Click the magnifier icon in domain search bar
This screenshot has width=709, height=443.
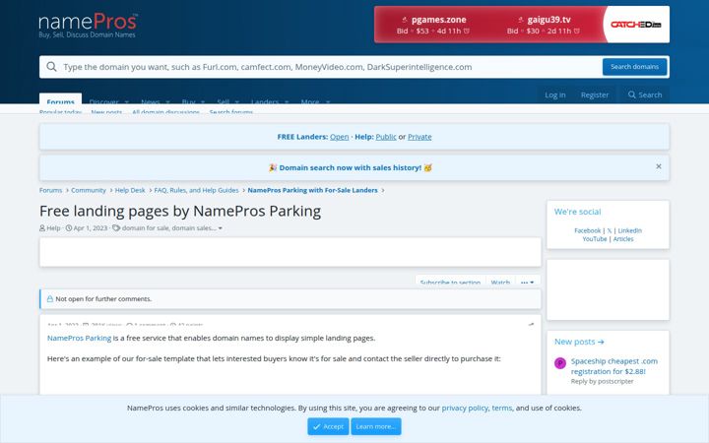(x=51, y=67)
